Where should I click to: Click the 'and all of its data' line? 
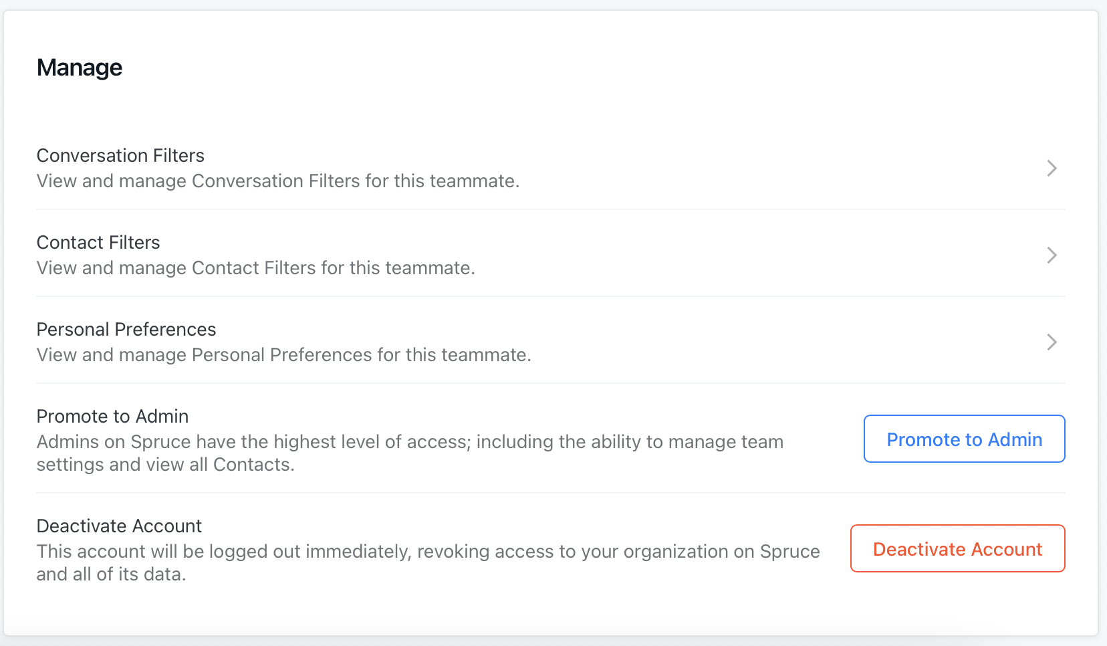point(111,574)
